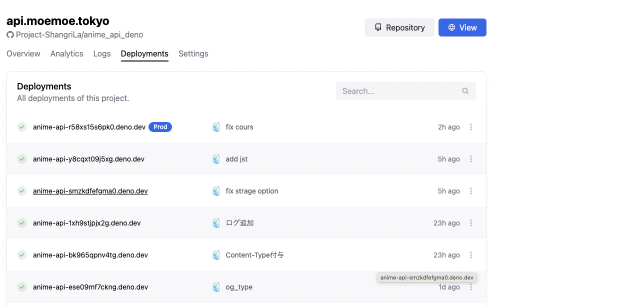Click the "fix cours" commit message

(239, 127)
